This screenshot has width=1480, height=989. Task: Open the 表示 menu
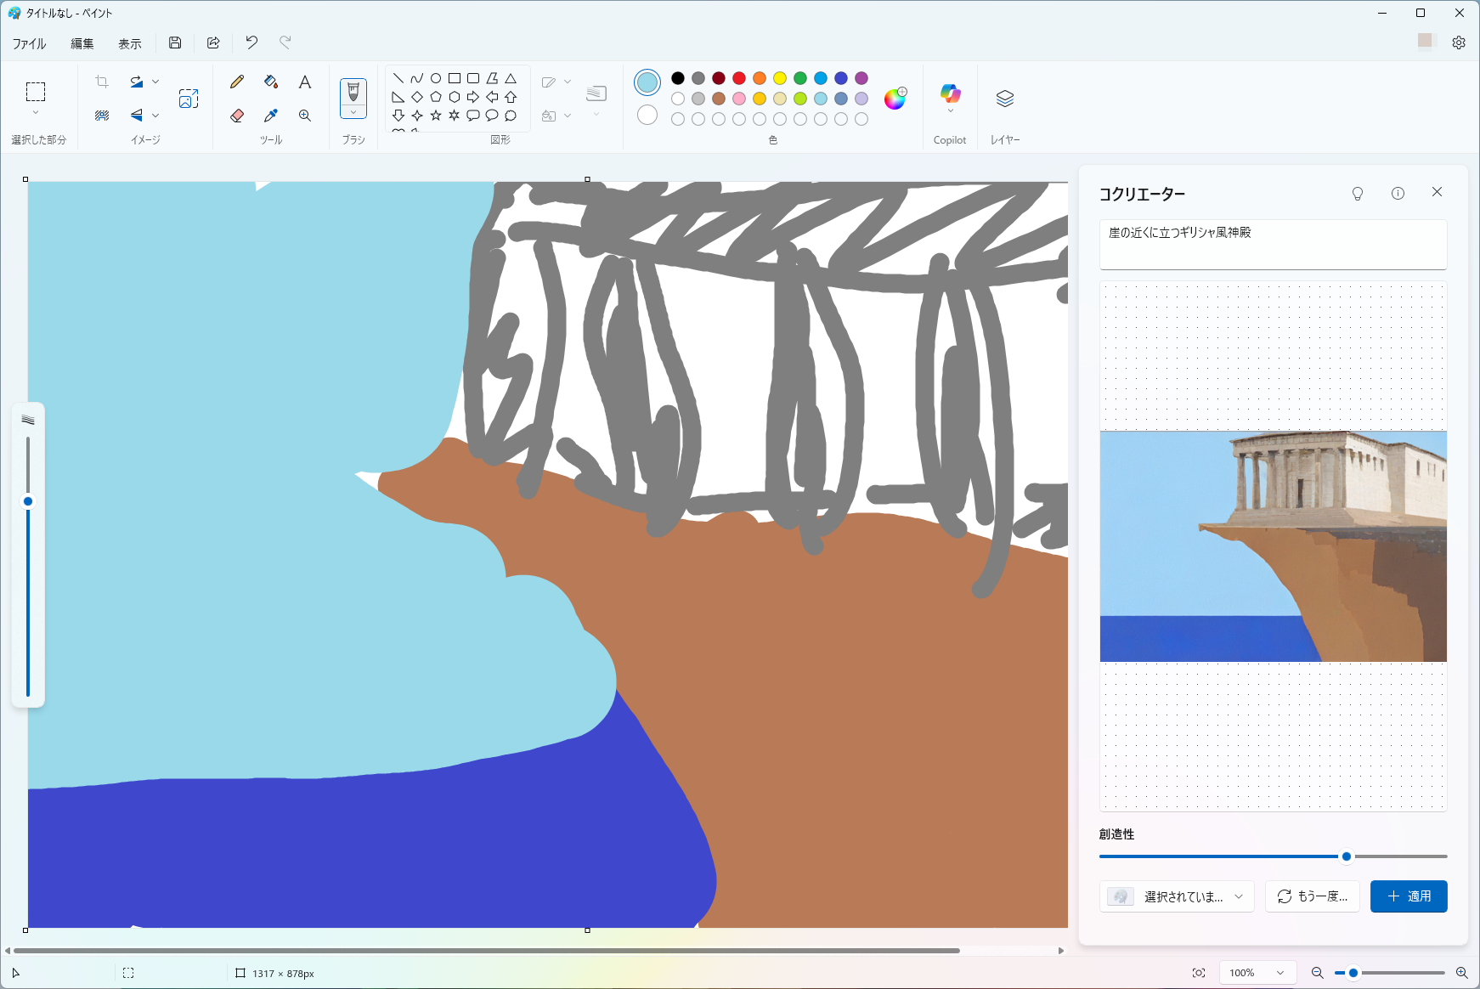(129, 43)
